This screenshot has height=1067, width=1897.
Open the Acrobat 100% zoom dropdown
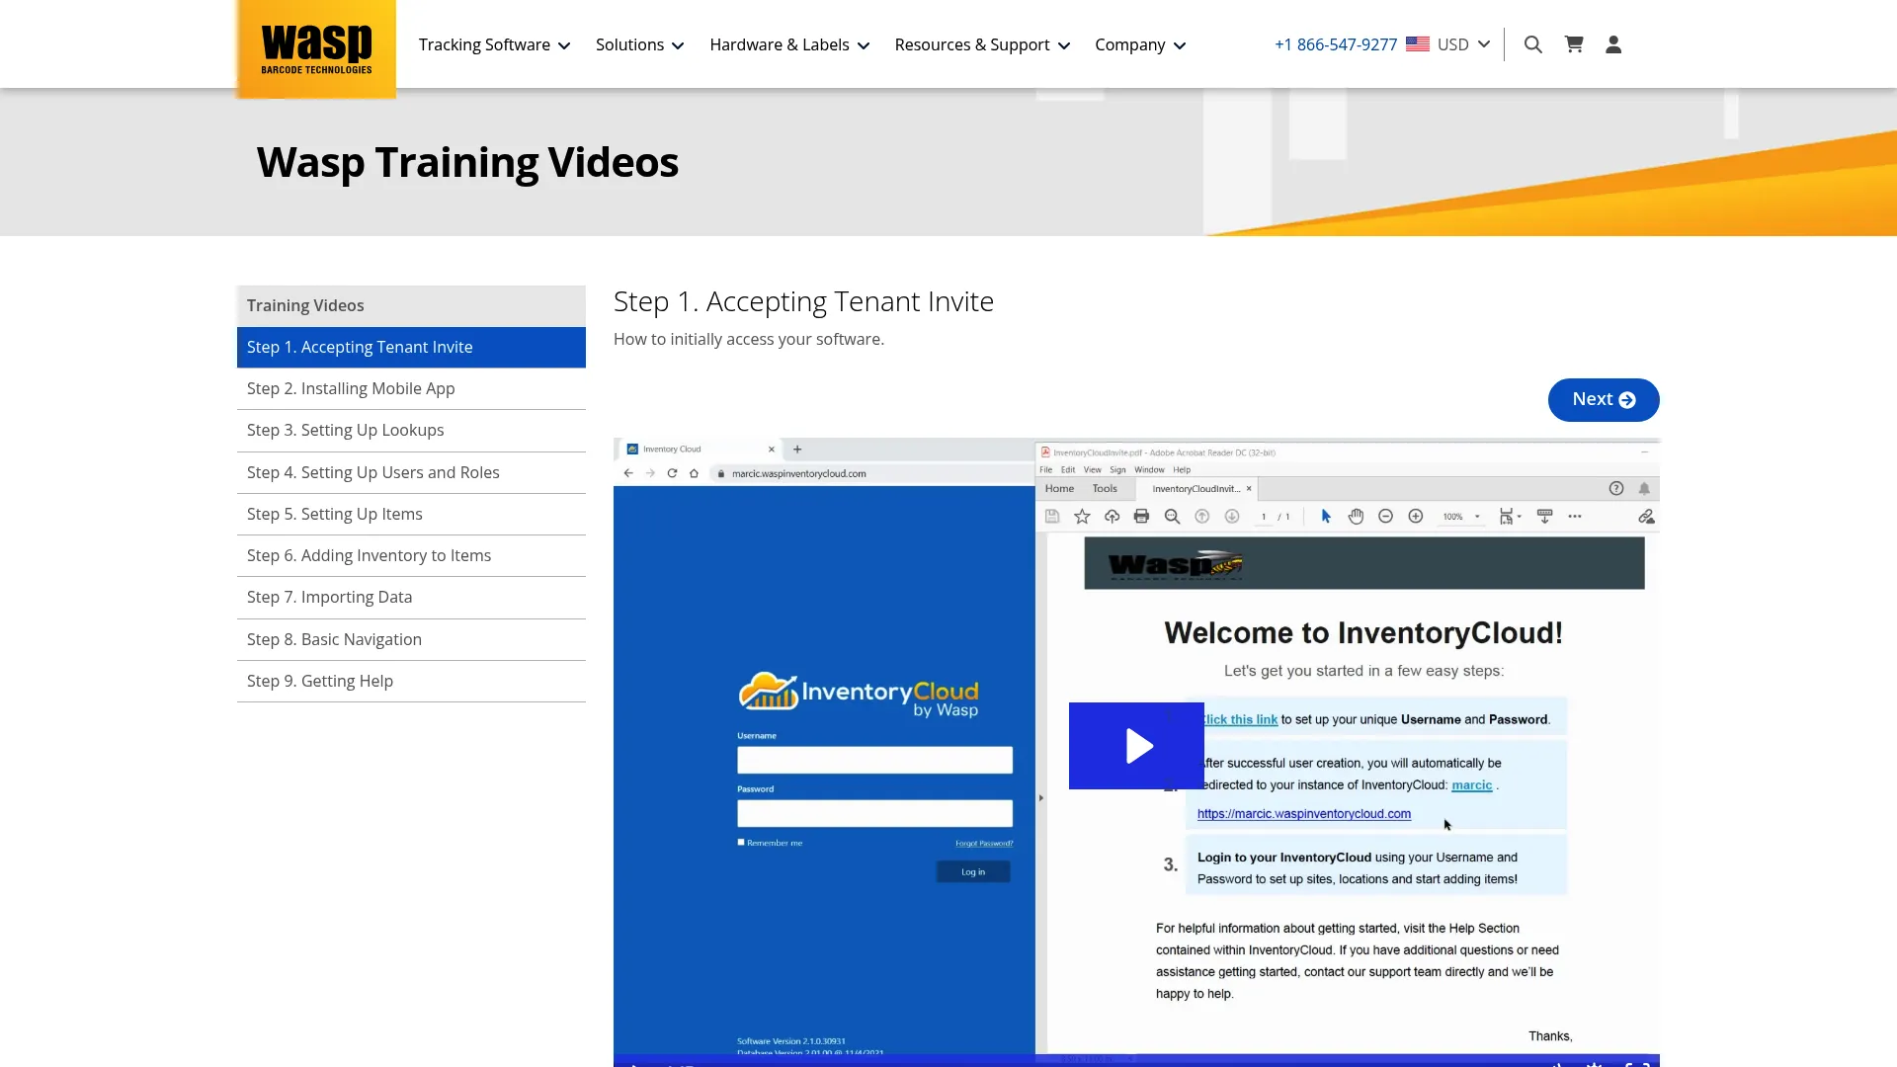pyautogui.click(x=1461, y=517)
